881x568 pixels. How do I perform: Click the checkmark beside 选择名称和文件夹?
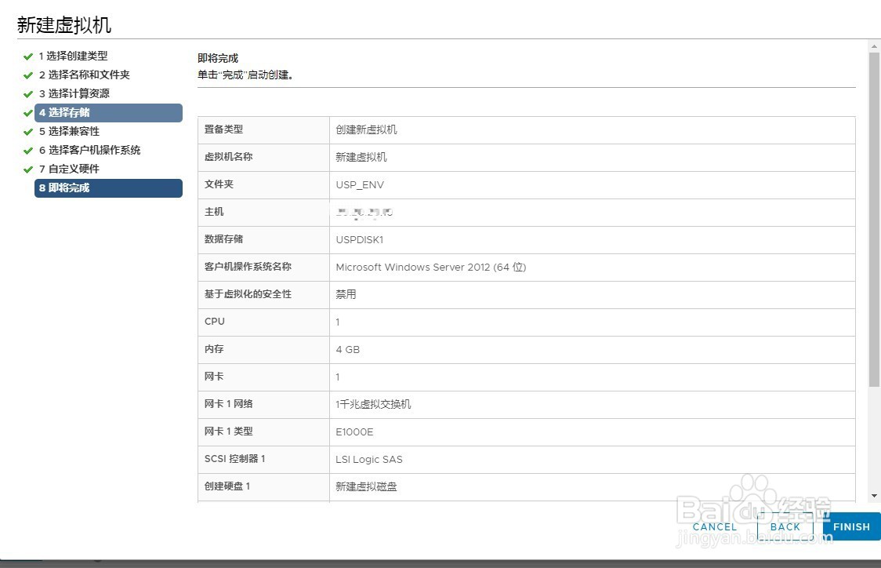28,75
